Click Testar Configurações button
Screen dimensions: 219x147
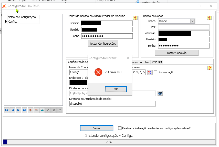click(103, 44)
